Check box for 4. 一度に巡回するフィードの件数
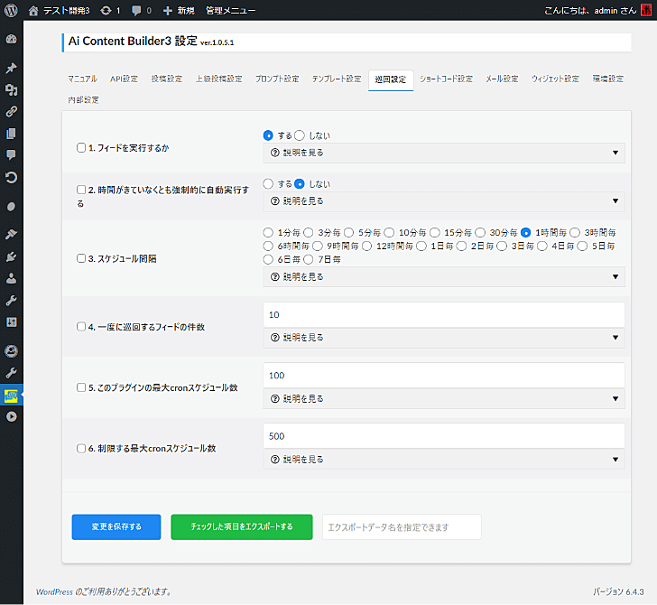Viewport: 657px width, 605px height. [x=81, y=327]
